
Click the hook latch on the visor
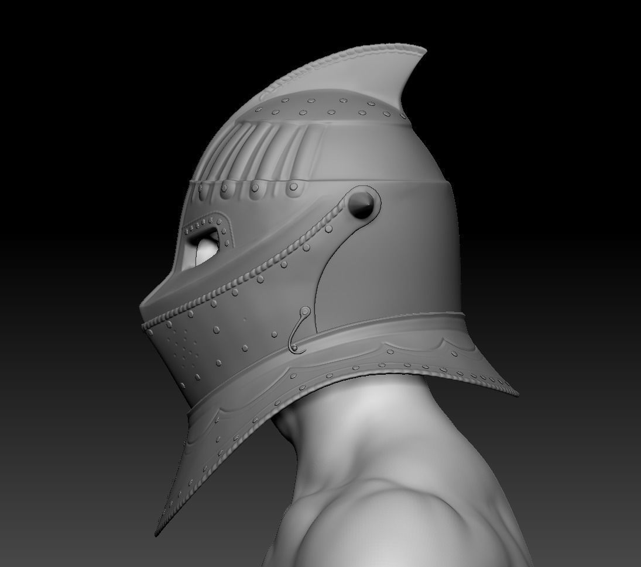[299, 330]
